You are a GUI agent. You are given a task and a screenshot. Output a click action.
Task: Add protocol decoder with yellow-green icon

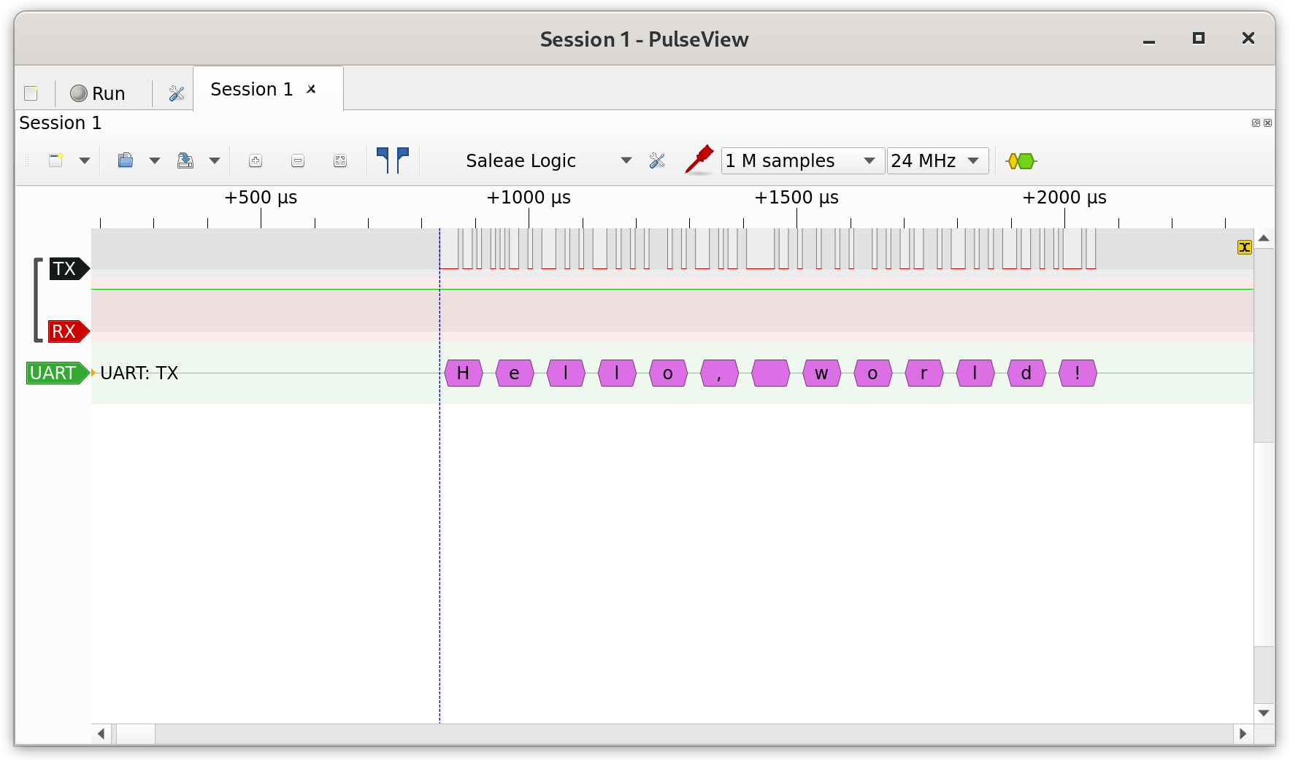pos(1021,161)
